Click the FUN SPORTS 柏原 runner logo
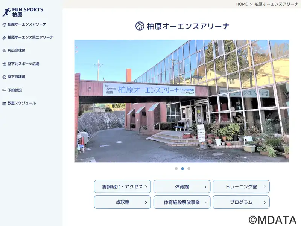This screenshot has height=226, width=301. [6, 12]
